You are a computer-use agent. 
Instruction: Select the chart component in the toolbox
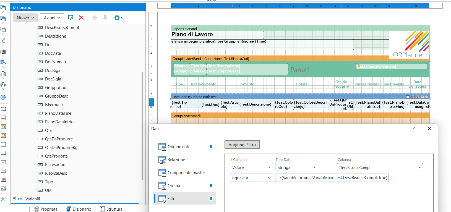[3, 74]
